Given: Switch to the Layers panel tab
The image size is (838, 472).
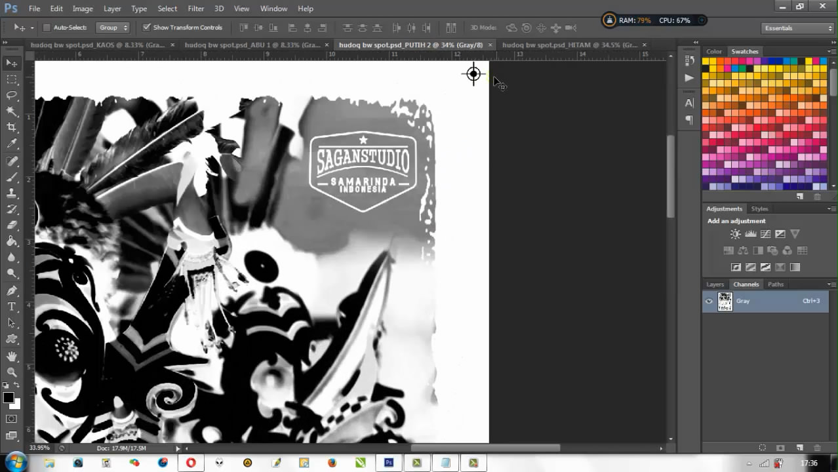Looking at the screenshot, I should coord(715,284).
